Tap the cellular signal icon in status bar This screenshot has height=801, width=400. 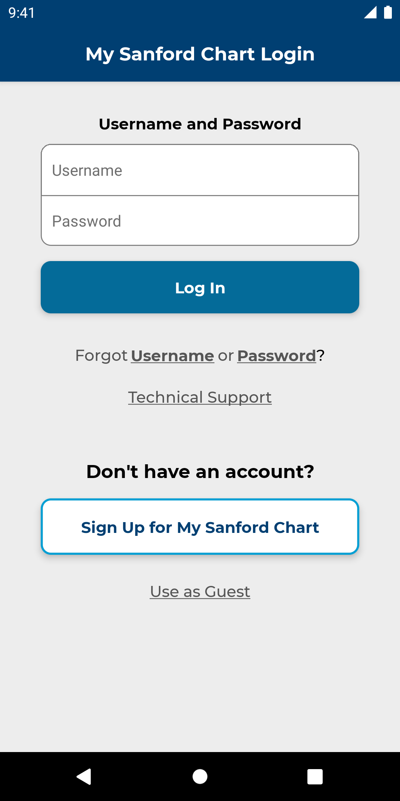coord(370,12)
